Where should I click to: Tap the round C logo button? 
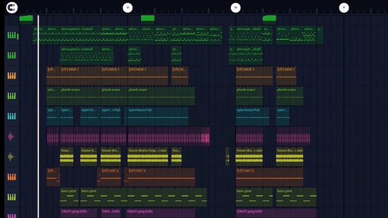(12, 7)
